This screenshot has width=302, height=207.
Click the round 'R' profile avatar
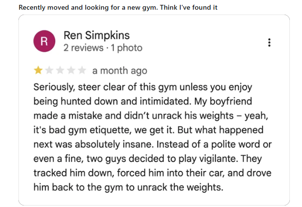[x=44, y=42]
